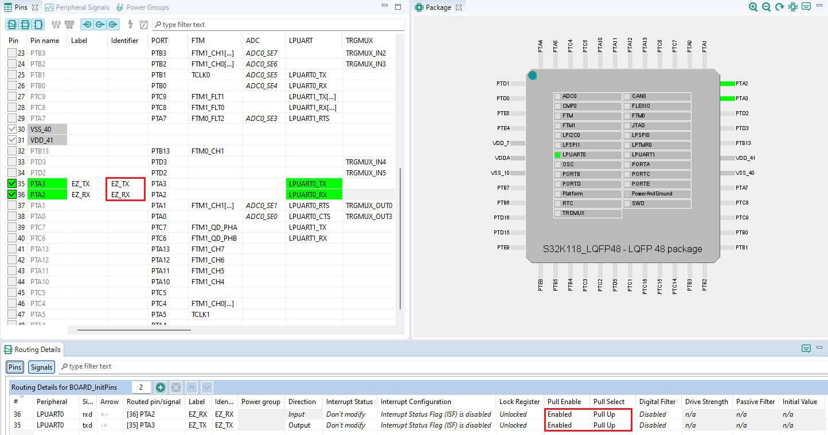
Task: Check the pin 37 PTA1 checkbox
Action: (x=12, y=206)
